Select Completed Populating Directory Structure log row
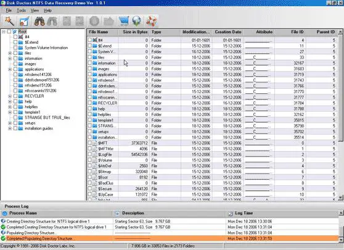The height and width of the screenshot is (250, 344). click(x=170, y=238)
